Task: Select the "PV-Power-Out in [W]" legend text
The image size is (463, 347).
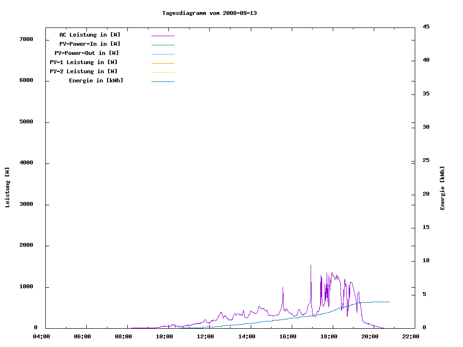Action: 87,53
